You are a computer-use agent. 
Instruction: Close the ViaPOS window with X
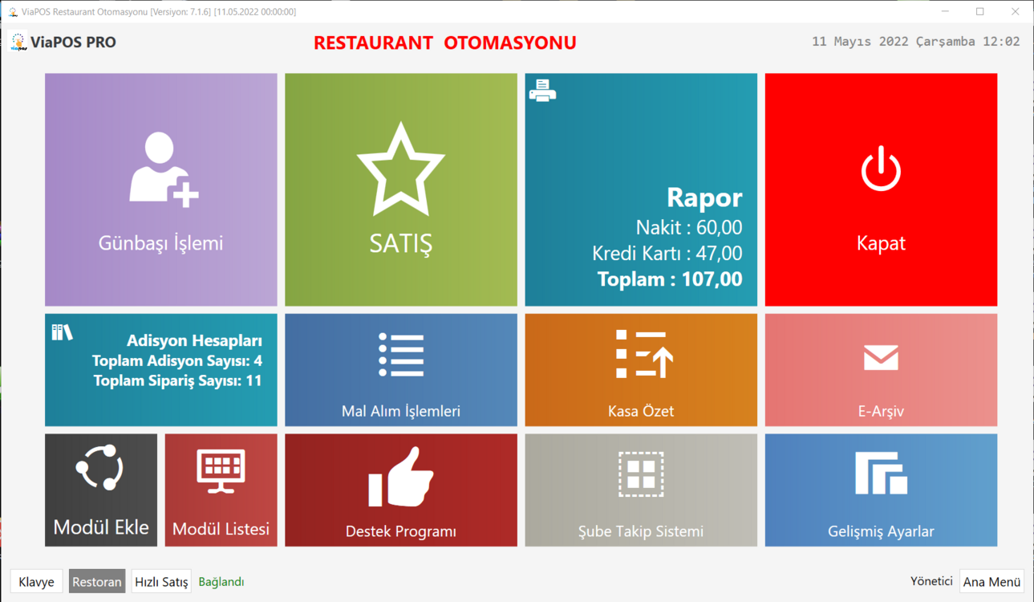[1015, 11]
